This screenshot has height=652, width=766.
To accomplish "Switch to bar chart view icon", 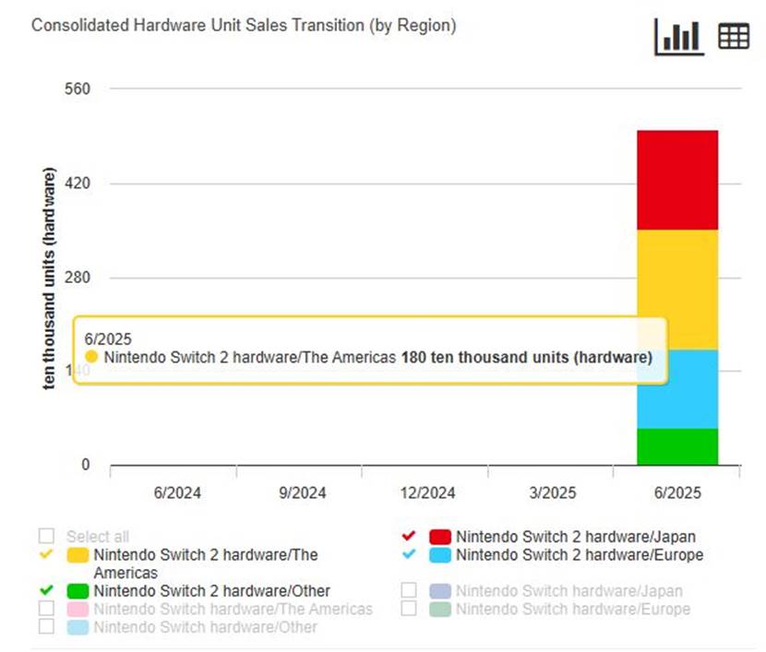I will coord(679,37).
